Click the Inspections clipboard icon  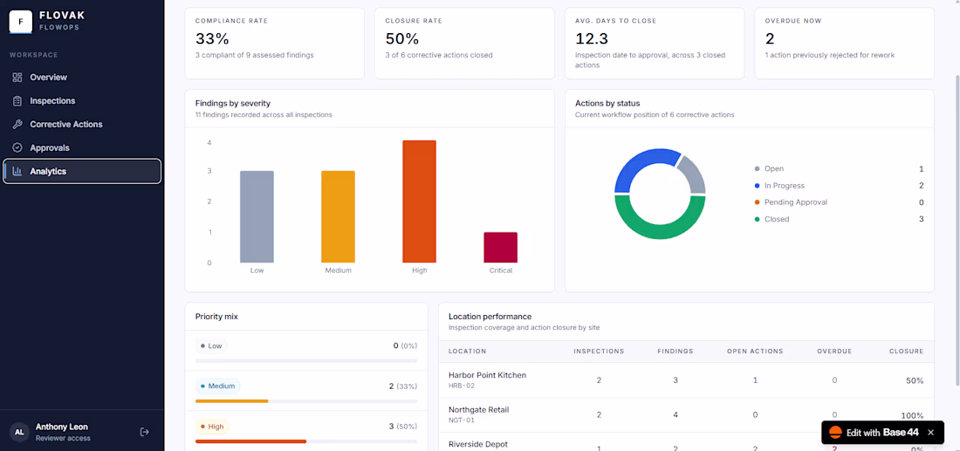(17, 101)
